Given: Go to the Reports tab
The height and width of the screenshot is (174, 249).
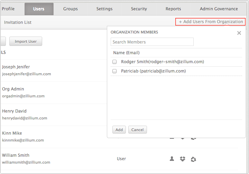Looking at the screenshot, I should click(x=173, y=9).
